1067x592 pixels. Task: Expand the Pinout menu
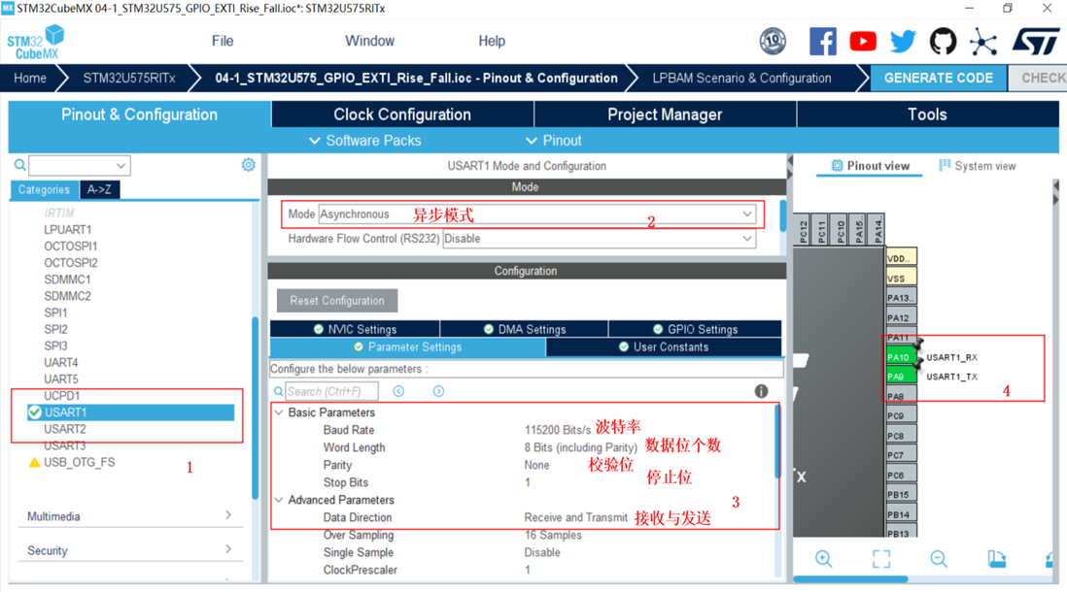(554, 141)
